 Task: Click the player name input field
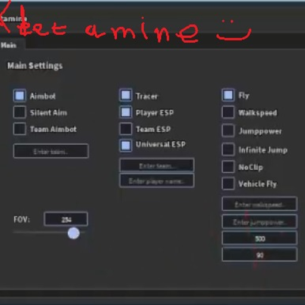[x=157, y=180]
